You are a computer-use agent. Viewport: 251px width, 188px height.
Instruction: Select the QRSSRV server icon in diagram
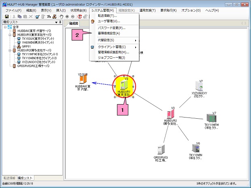coord(162,149)
